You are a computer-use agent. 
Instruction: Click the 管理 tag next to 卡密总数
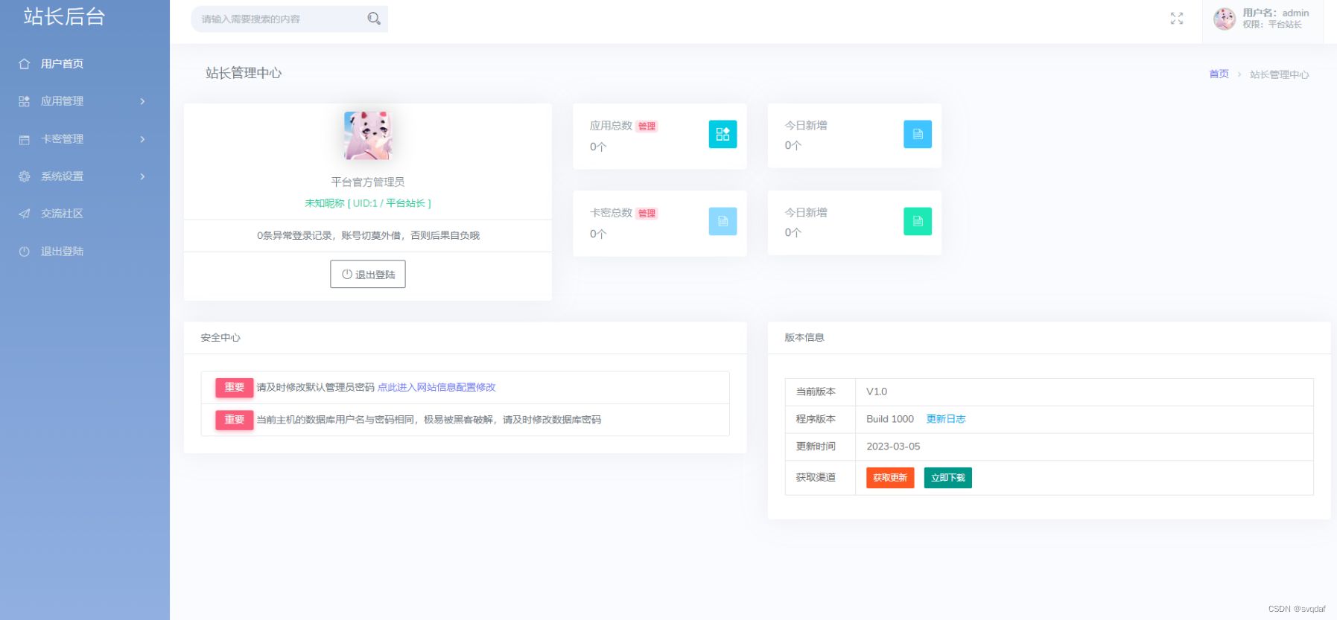647,214
